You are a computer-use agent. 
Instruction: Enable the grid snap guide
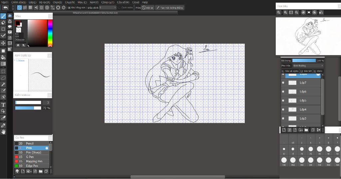coord(30,8)
